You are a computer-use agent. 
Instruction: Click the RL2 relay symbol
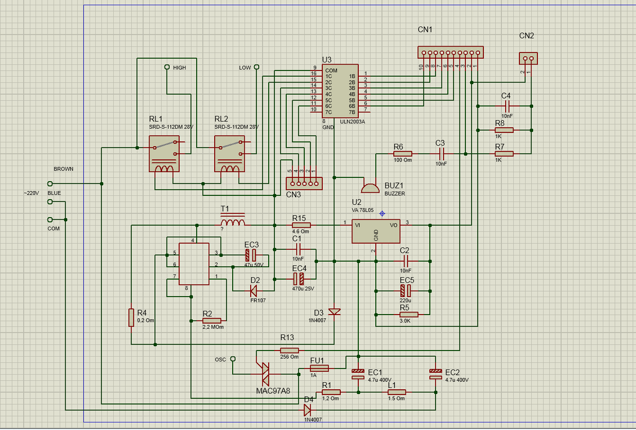pyautogui.click(x=229, y=153)
